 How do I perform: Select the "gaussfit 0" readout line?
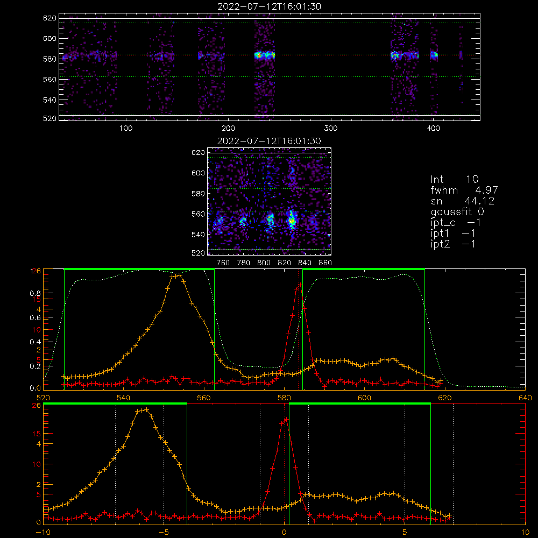[x=457, y=211]
